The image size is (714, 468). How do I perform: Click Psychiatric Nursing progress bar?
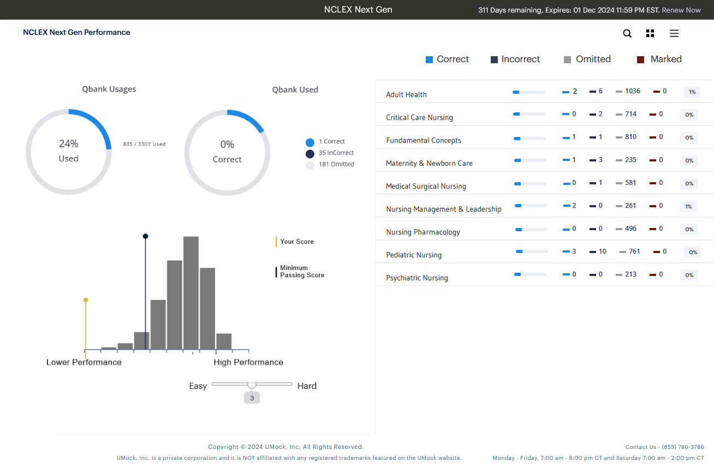click(530, 274)
